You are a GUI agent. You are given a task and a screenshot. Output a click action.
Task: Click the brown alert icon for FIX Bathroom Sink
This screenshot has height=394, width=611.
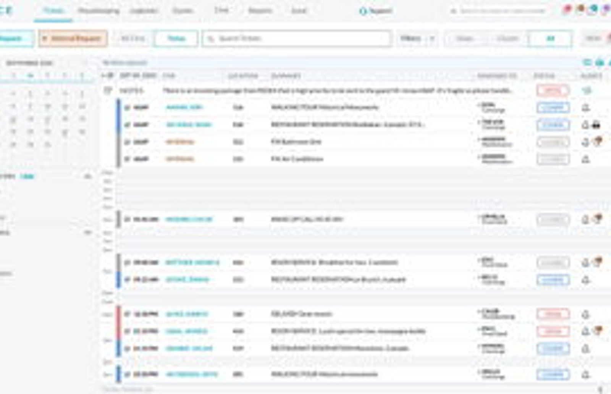(x=598, y=142)
